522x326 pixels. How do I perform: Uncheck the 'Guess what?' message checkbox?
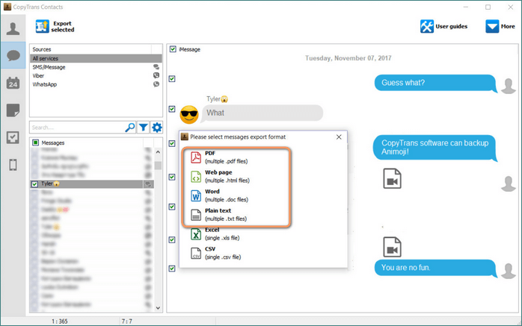(172, 78)
